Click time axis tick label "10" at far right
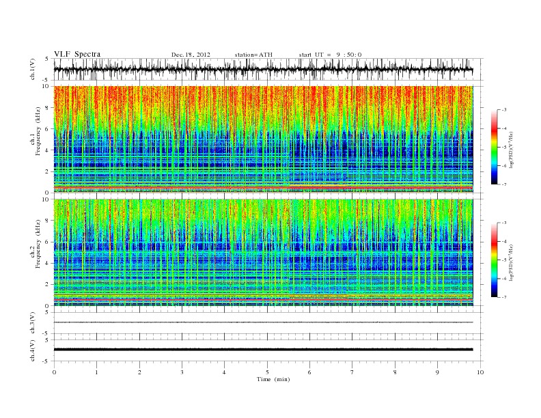The width and height of the screenshot is (541, 418). coord(480,372)
